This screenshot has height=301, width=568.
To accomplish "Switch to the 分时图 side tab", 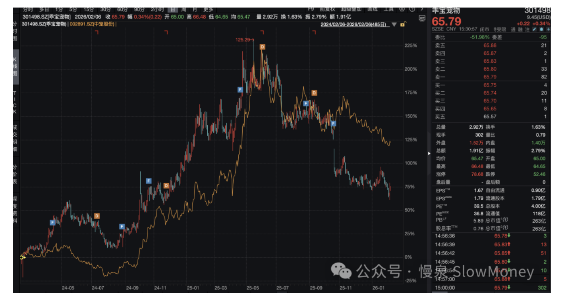I will click(15, 32).
